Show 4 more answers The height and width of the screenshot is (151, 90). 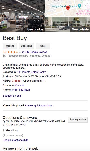pyautogui.click(x=13, y=135)
